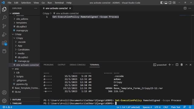Open the Accounts menu icon
Viewport: 194px width, 109px height.
coord(4,92)
